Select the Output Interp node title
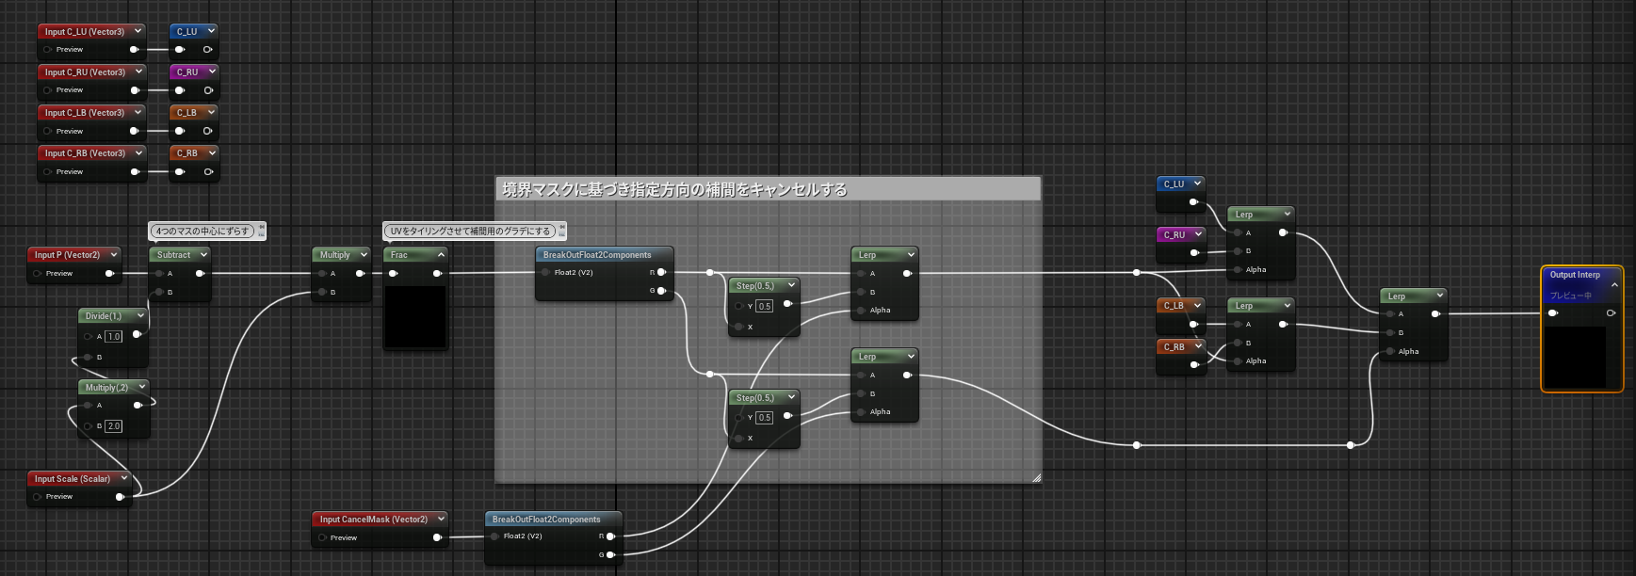 point(1575,275)
